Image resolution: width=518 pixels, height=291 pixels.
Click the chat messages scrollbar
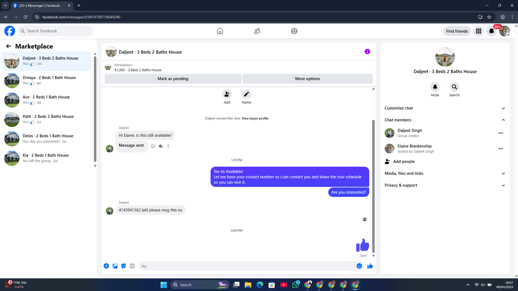pyautogui.click(x=374, y=186)
